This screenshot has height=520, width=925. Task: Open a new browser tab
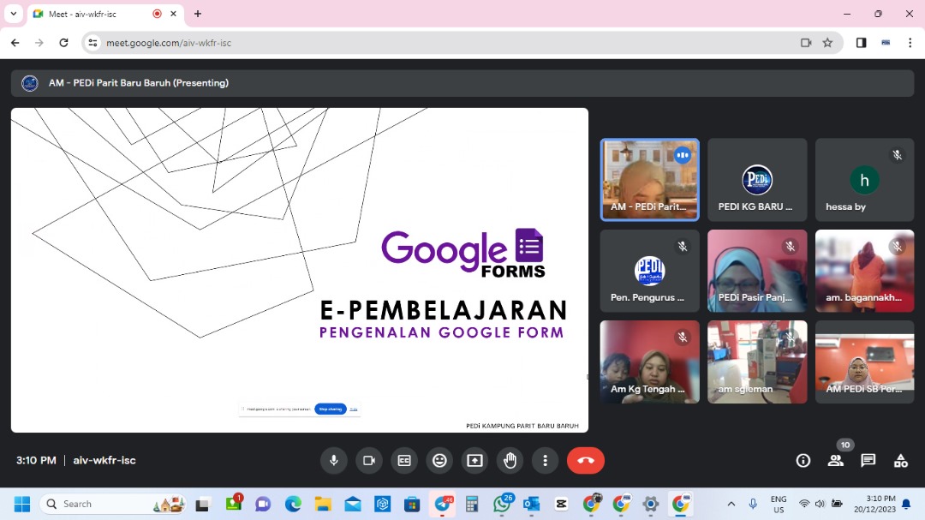coord(198,14)
